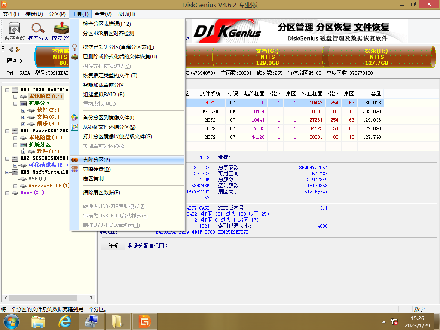Select the 扩展分区 under HD0 in tree
The width and height of the screenshot is (440, 330).
(39, 103)
